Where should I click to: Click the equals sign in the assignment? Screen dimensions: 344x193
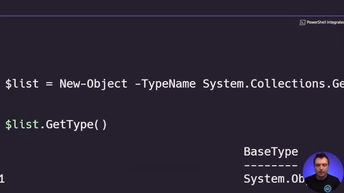click(x=49, y=84)
